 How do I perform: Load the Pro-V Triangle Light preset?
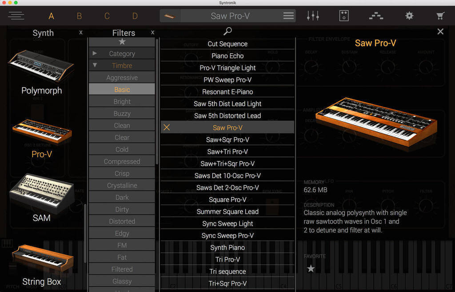pyautogui.click(x=227, y=68)
